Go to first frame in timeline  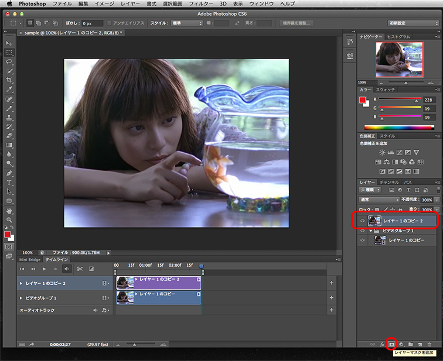point(22,269)
